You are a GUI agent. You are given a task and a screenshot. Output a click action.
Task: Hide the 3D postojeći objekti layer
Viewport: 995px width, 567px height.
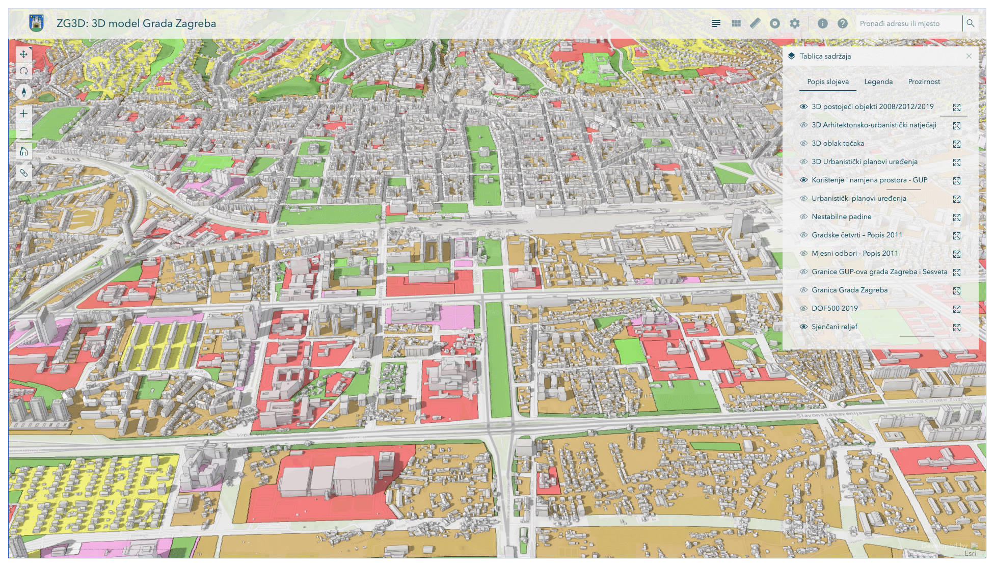point(803,106)
